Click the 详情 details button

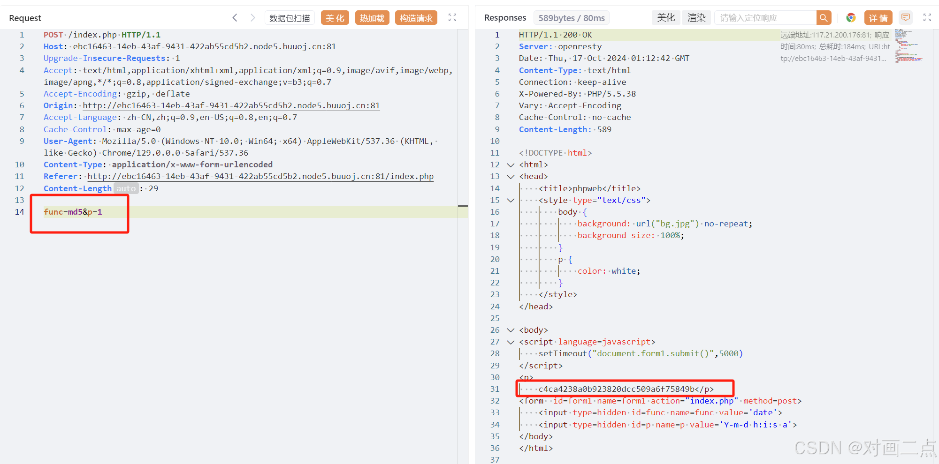coord(878,18)
